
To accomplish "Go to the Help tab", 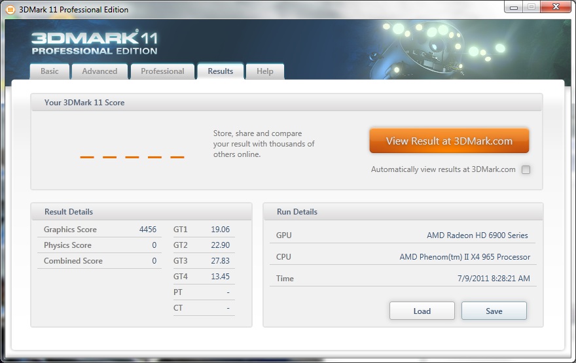I will [x=265, y=71].
